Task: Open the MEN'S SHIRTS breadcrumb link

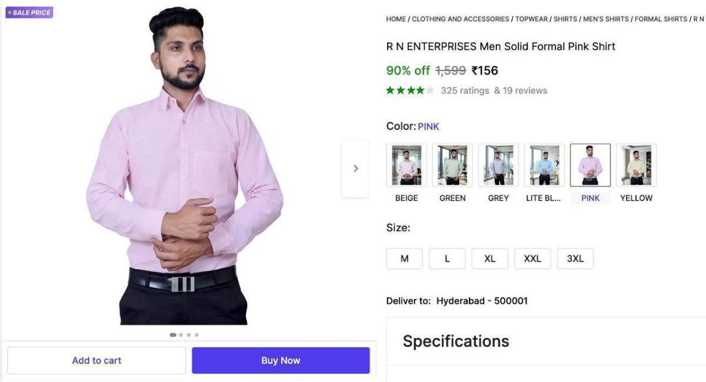Action: pos(605,19)
